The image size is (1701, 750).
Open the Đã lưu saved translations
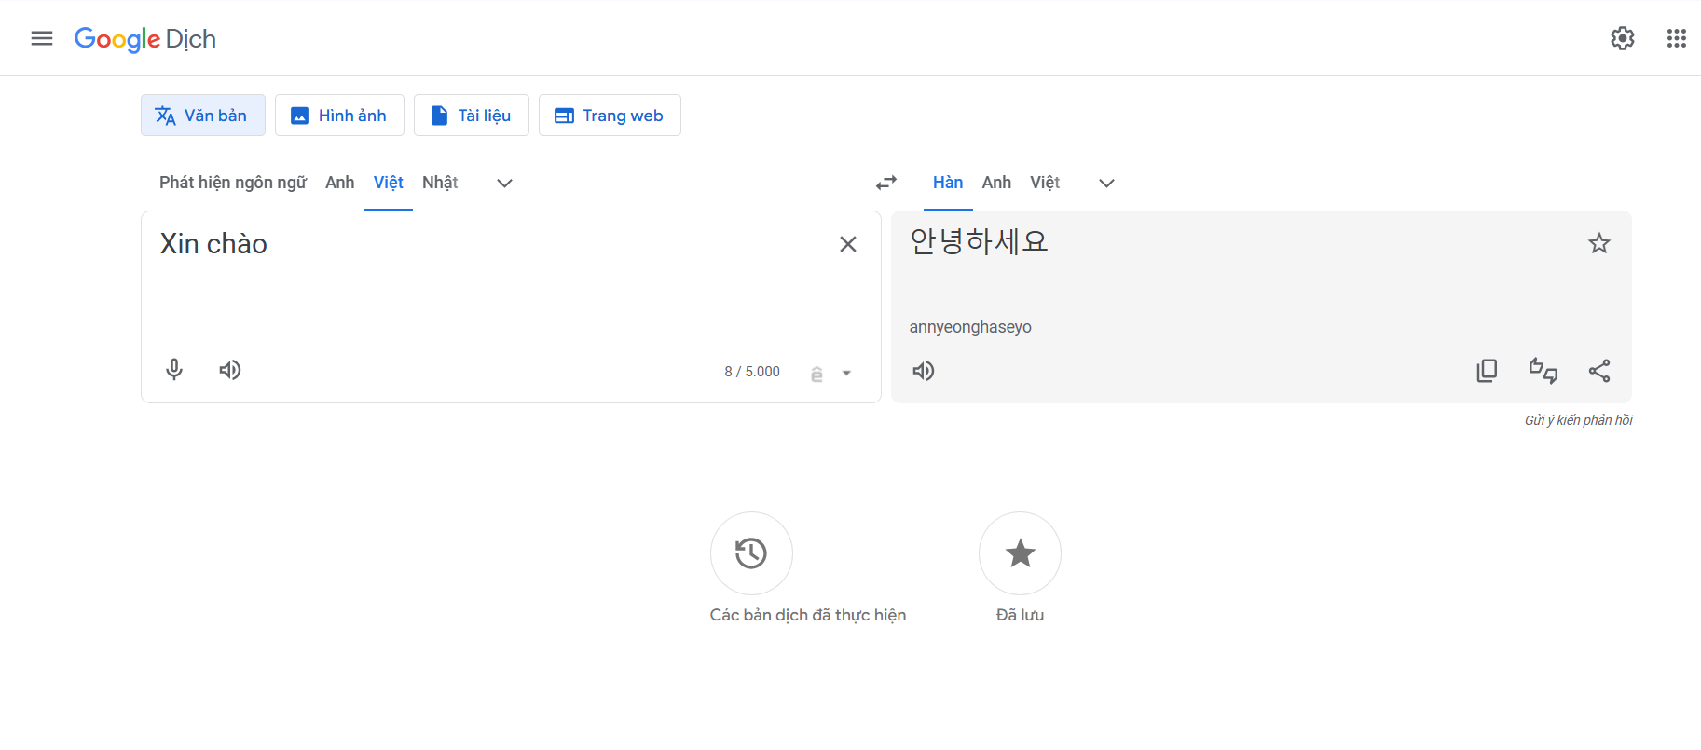(x=1020, y=553)
